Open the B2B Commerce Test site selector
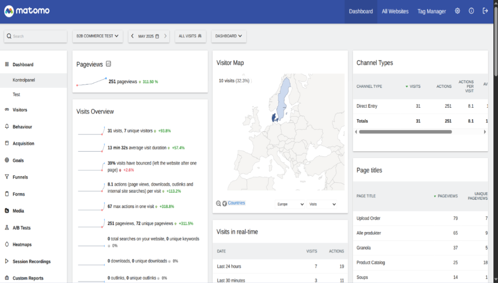 coord(97,36)
